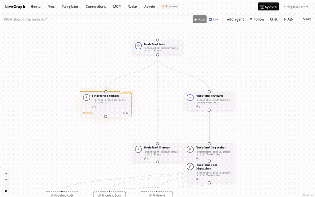Image resolution: width=315 pixels, height=197 pixels.
Task: Open the Radar section
Action: click(x=132, y=7)
